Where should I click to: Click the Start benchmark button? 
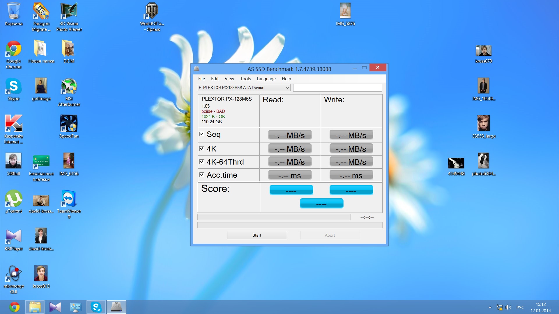[257, 235]
